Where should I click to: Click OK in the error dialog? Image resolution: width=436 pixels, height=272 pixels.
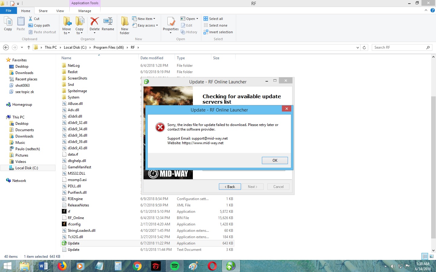click(x=275, y=160)
